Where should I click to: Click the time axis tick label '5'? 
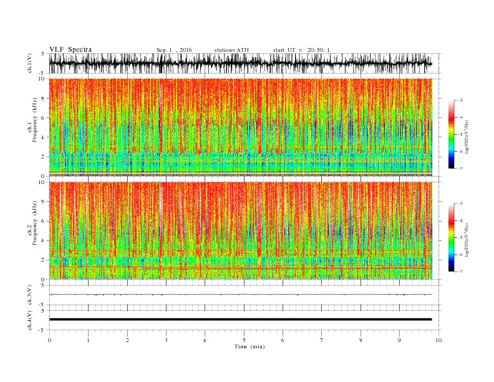click(x=244, y=340)
